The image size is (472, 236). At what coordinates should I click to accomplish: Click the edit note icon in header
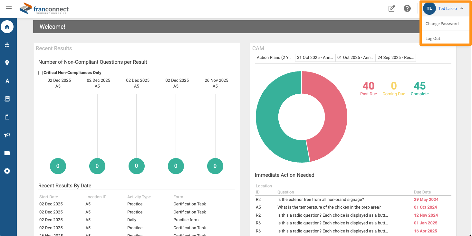(x=392, y=9)
